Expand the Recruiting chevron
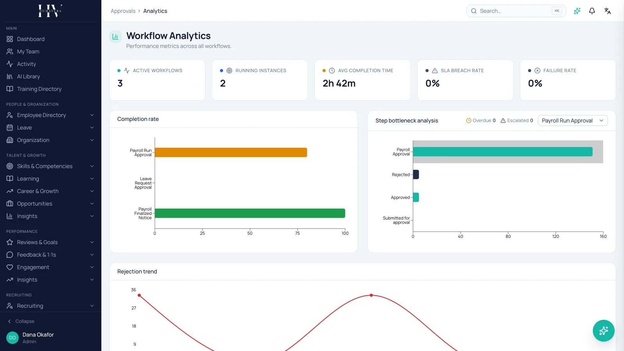This screenshot has width=624, height=351. 92,306
